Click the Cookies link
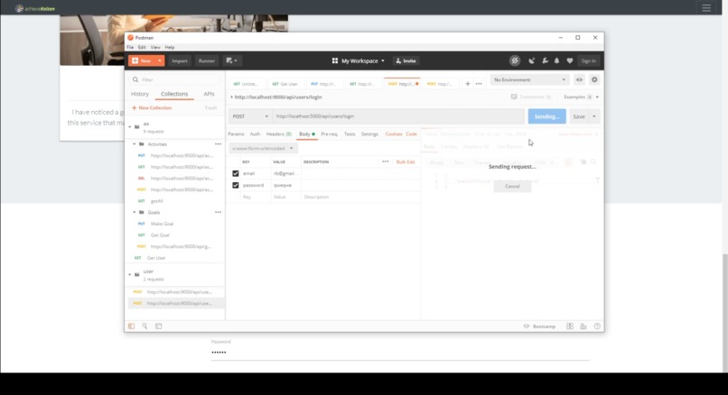This screenshot has width=728, height=395. pyautogui.click(x=393, y=134)
